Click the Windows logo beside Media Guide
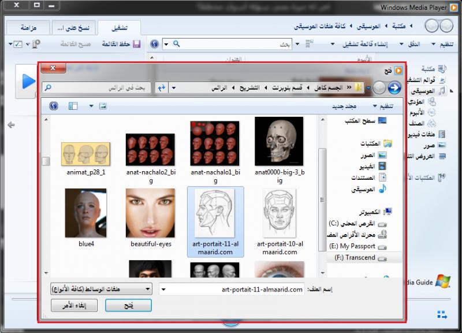Viewport: 462px width, 333px height. tap(443, 282)
